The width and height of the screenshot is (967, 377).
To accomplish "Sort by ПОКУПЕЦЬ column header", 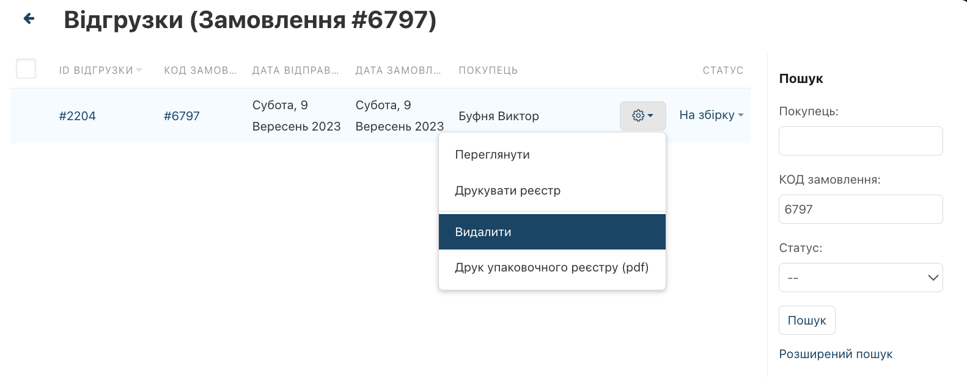I will [x=488, y=70].
